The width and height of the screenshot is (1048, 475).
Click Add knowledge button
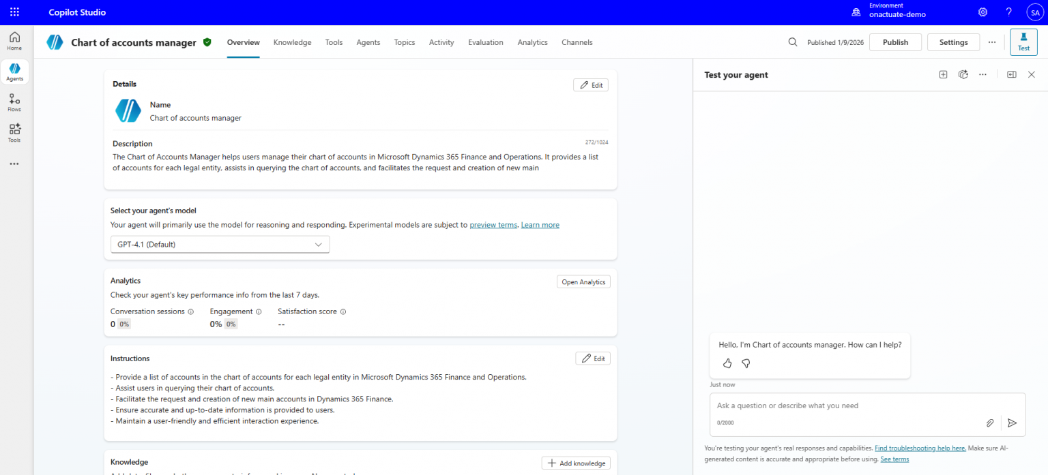pos(576,463)
